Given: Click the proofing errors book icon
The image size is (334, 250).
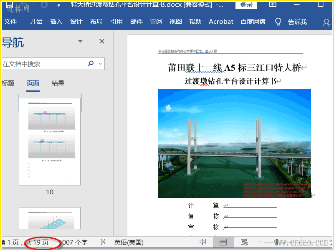Looking at the screenshot, I should pyautogui.click(x=101, y=242).
